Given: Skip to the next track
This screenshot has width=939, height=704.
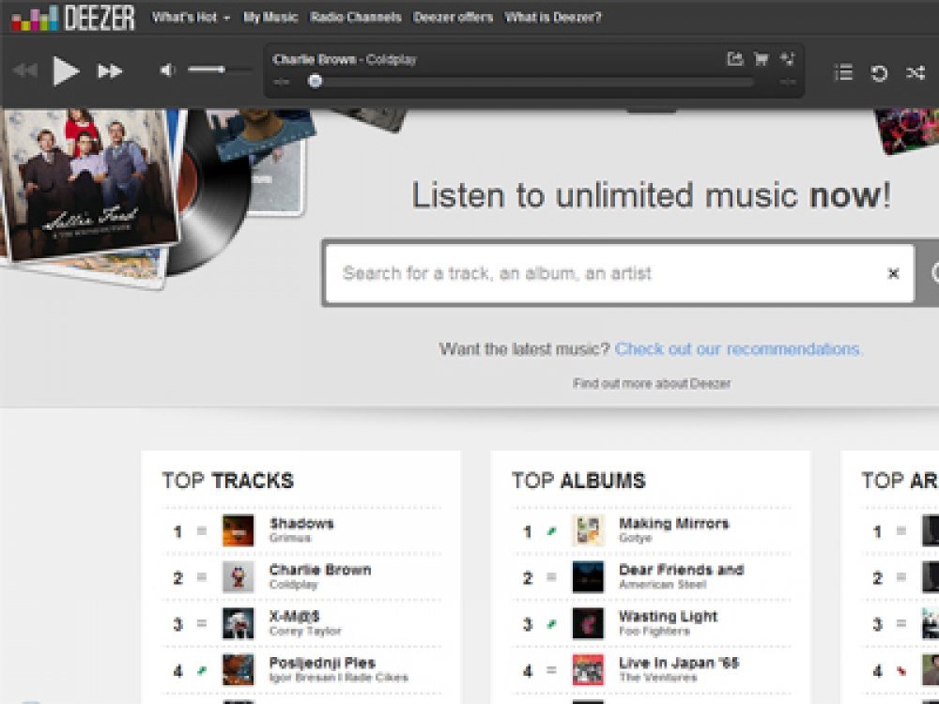Looking at the screenshot, I should (x=110, y=71).
